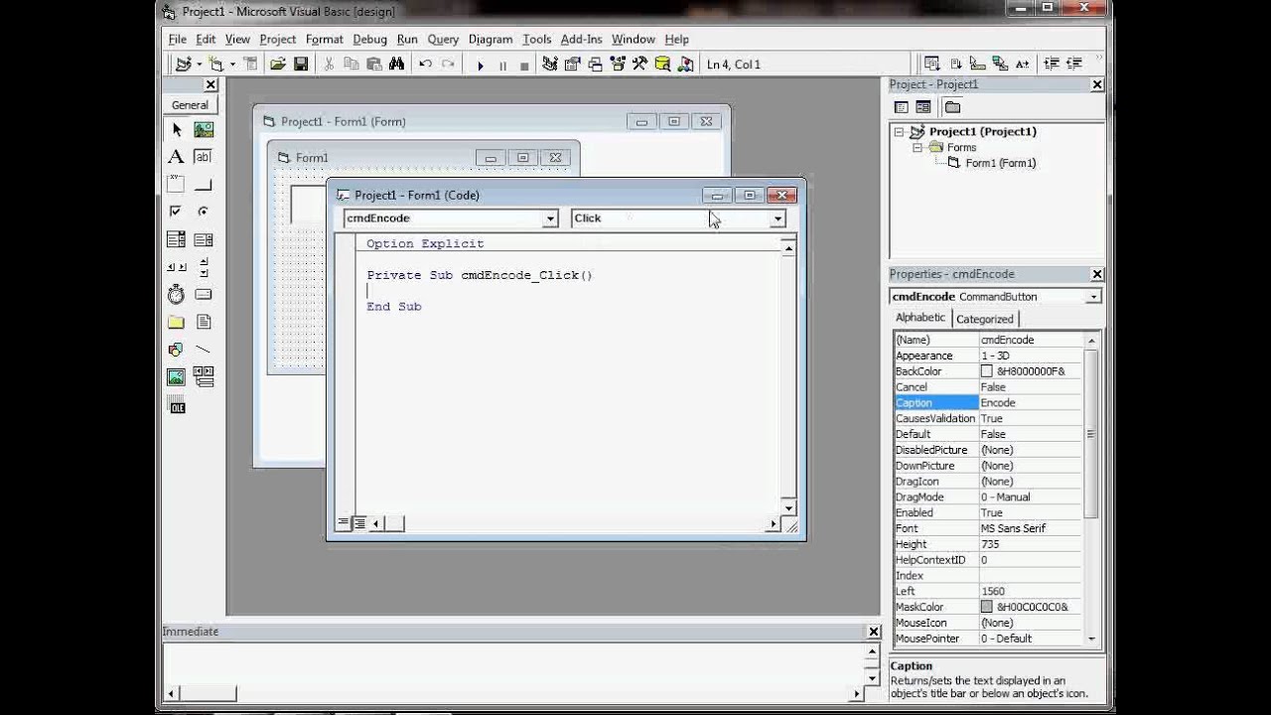Click the Undo toolbar icon
Screen dimensions: 1271x715
(x=425, y=65)
